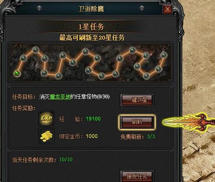The height and width of the screenshot is (182, 215).
Task: Click the 一键20星 button
Action: [x=137, y=100]
